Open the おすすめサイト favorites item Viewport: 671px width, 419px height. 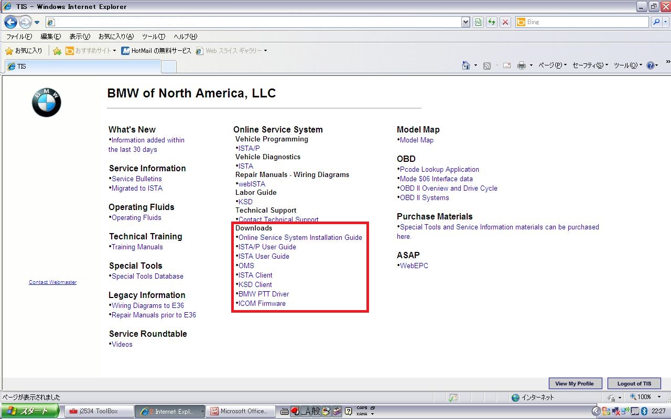click(x=92, y=51)
